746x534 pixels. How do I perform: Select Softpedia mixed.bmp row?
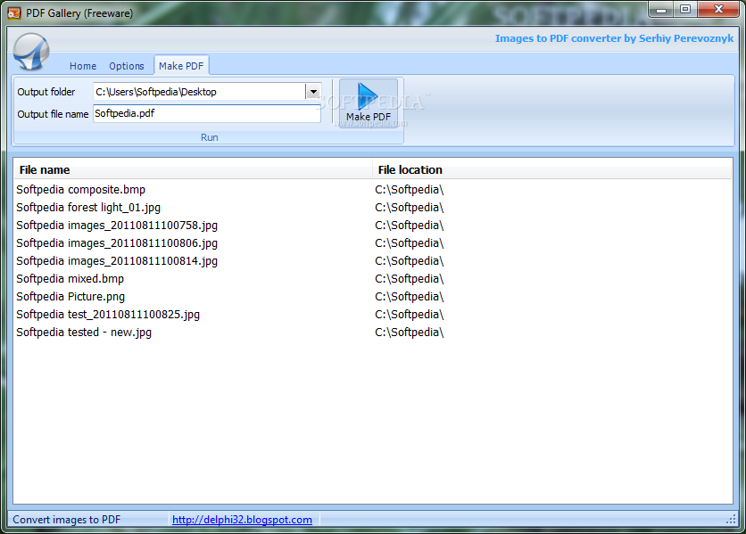click(372, 279)
